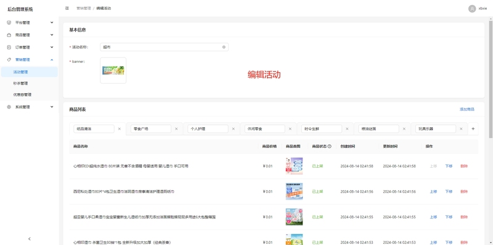
Task: Add a new category tab with plus icon
Action: (473, 129)
